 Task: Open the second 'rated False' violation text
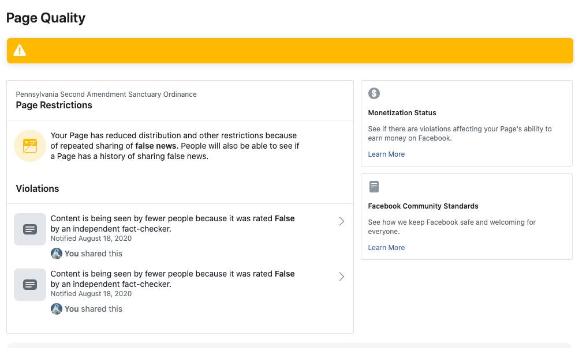172,279
